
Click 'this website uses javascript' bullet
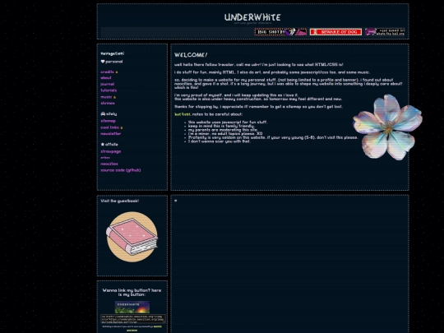tap(228, 122)
